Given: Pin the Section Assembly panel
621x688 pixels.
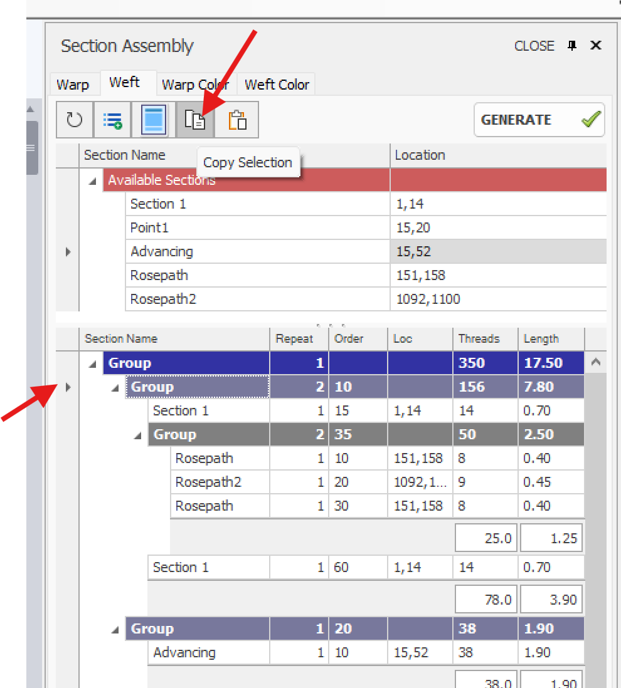Looking at the screenshot, I should pyautogui.click(x=571, y=46).
